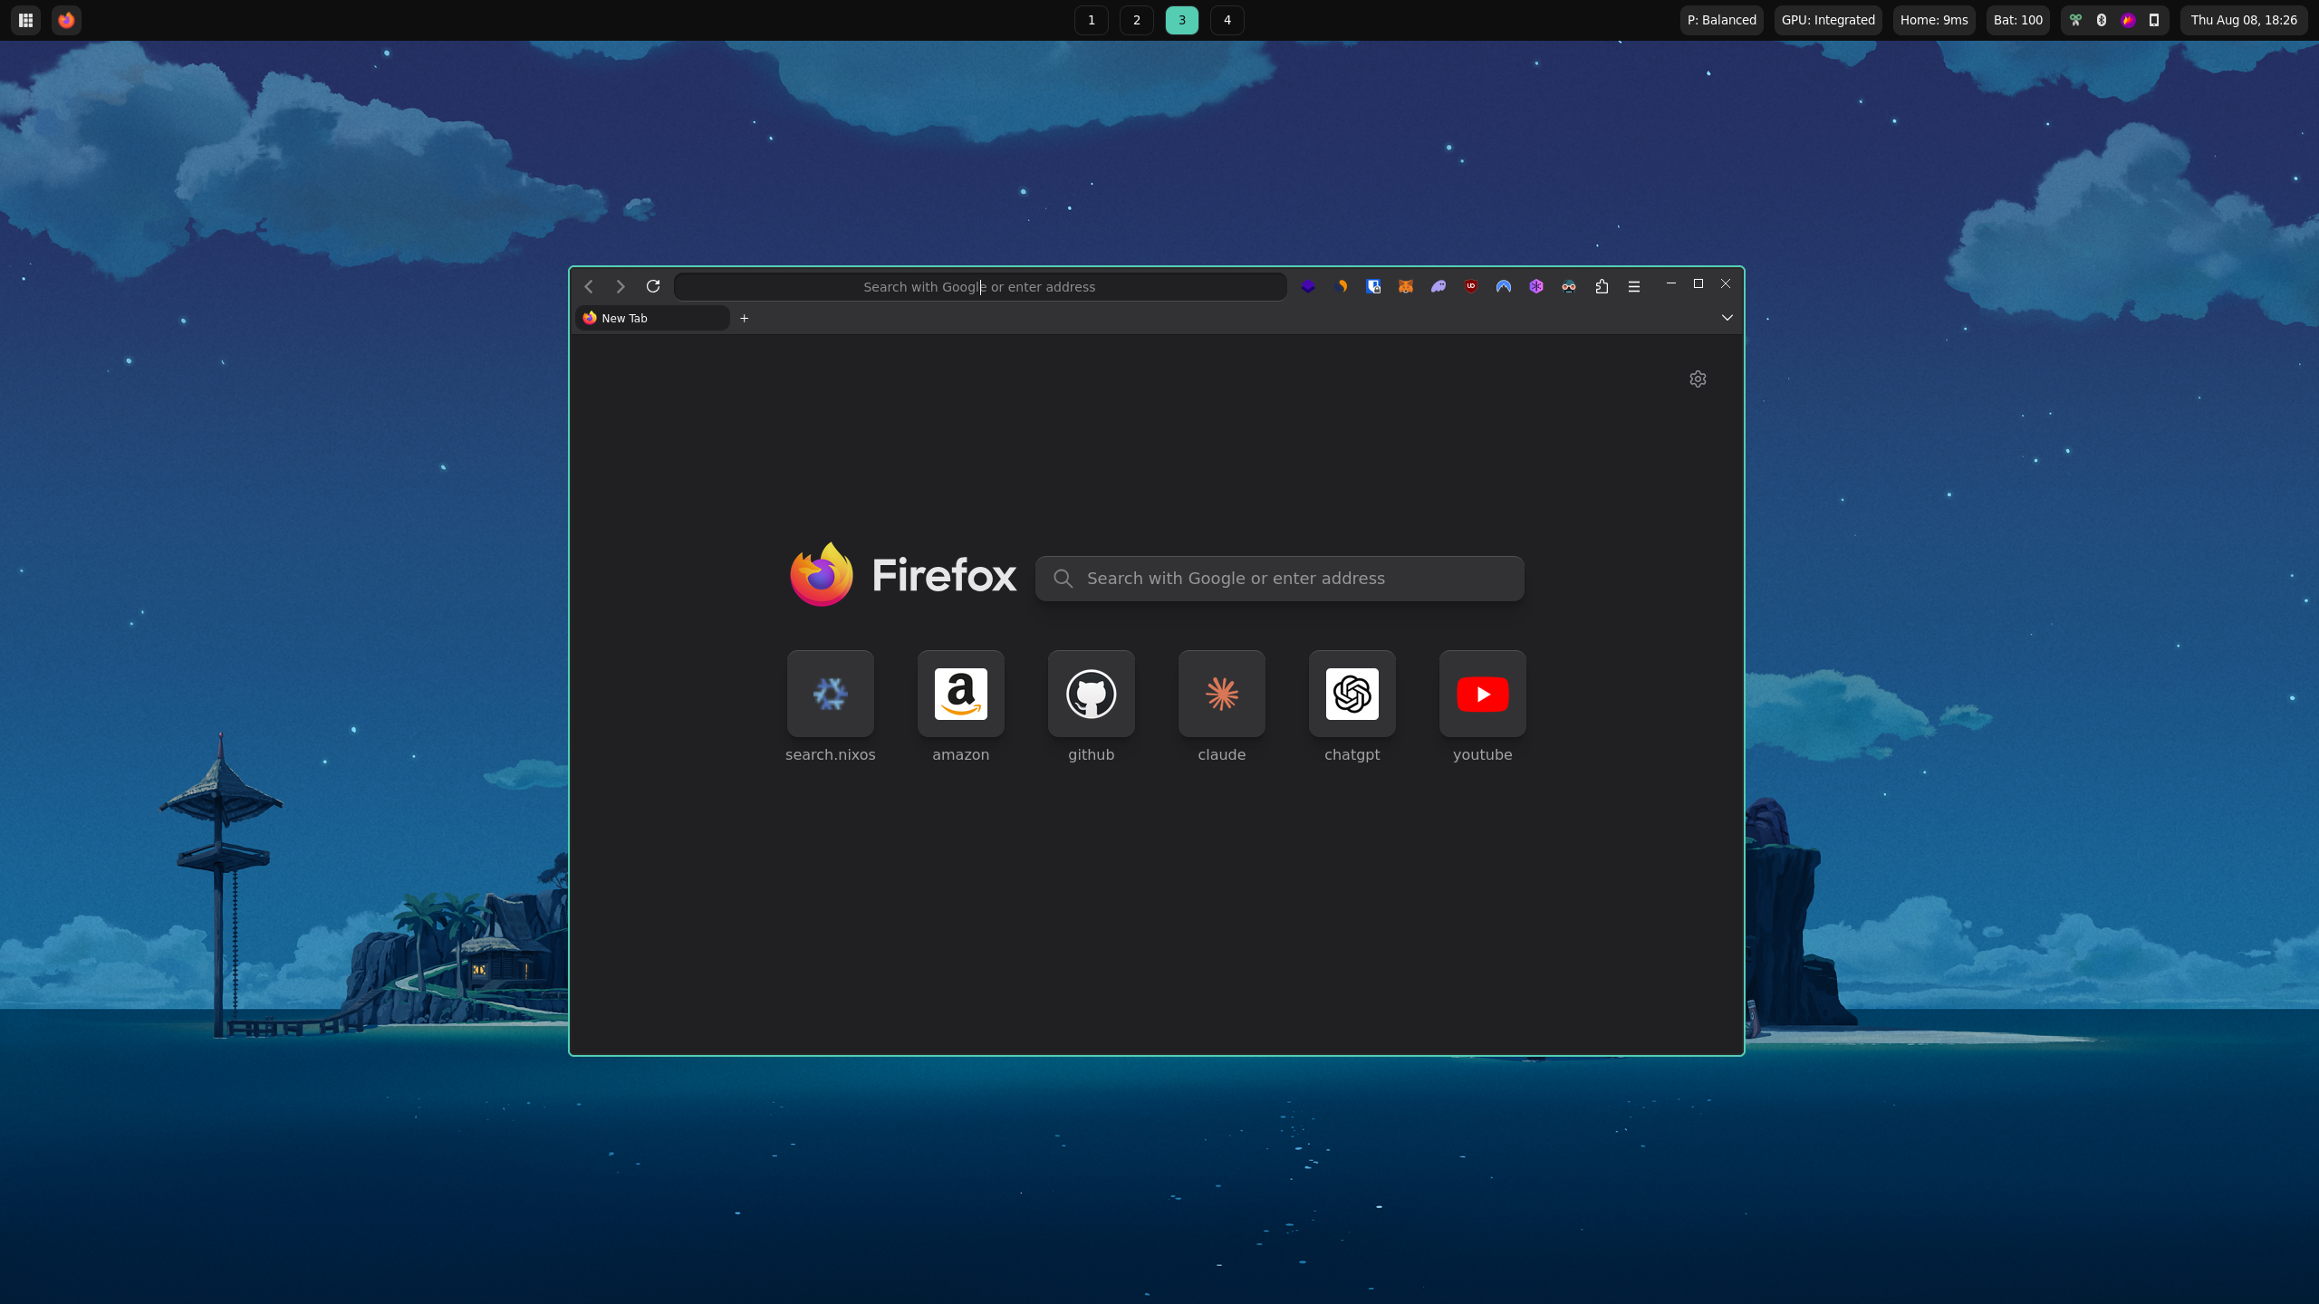Open a new tab with plus button
Viewport: 2319px width, 1304px height.
coord(744,318)
